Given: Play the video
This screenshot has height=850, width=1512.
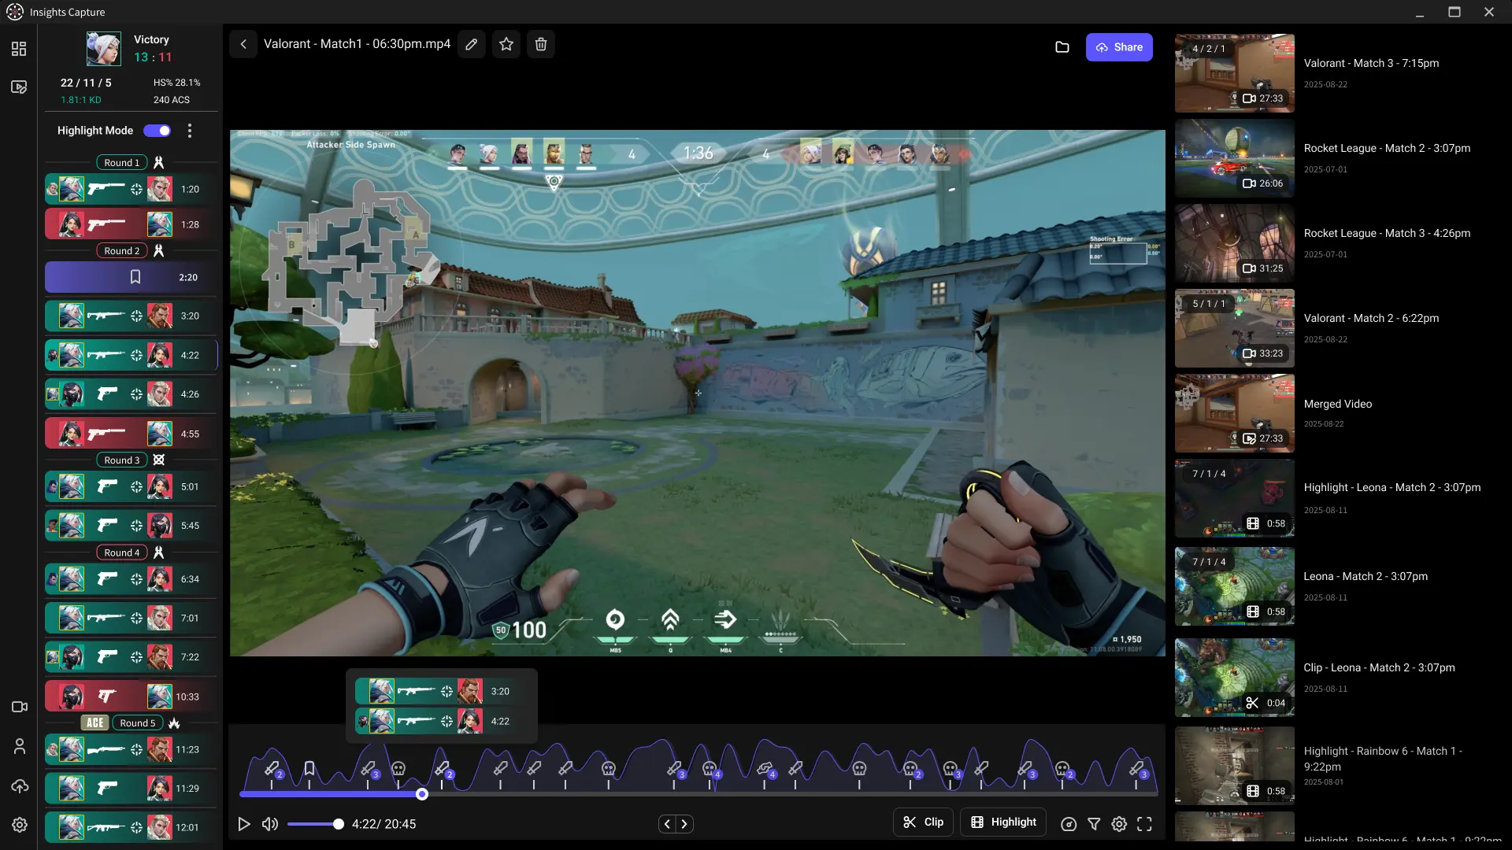Looking at the screenshot, I should (244, 824).
